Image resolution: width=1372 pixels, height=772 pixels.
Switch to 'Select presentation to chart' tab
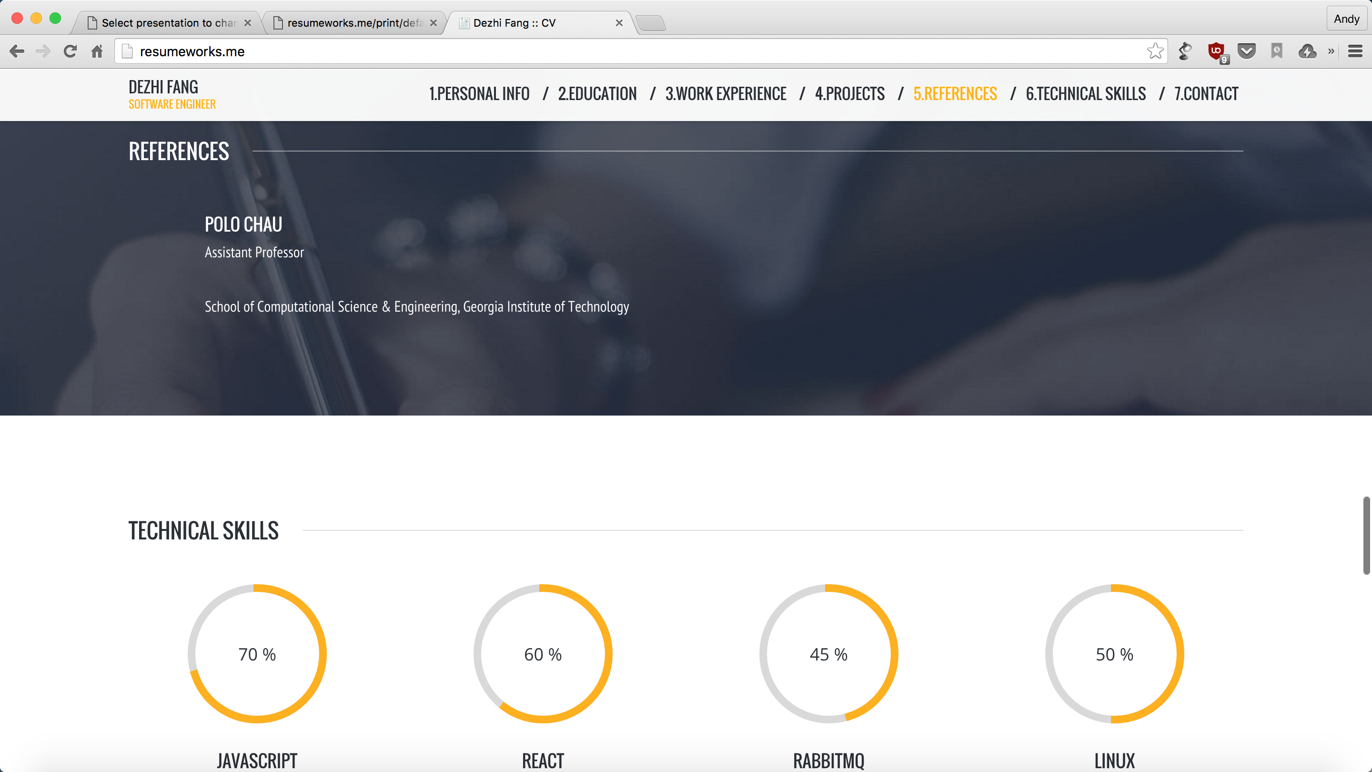tap(168, 23)
